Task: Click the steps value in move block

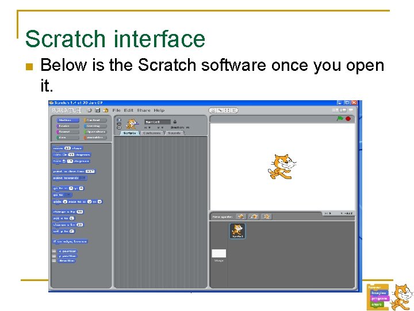Action: pos(68,149)
